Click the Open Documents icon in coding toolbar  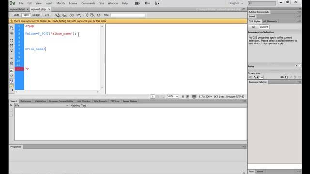pyautogui.click(x=12, y=28)
